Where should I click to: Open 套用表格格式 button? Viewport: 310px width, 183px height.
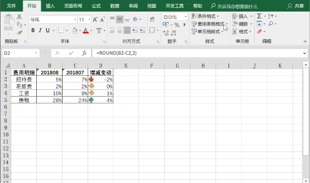[210, 24]
